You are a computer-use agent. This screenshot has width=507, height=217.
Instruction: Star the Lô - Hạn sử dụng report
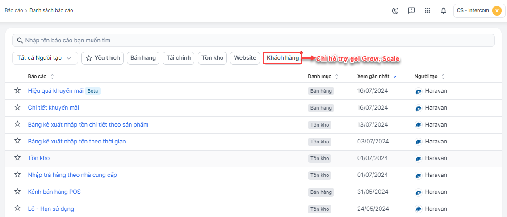17,208
